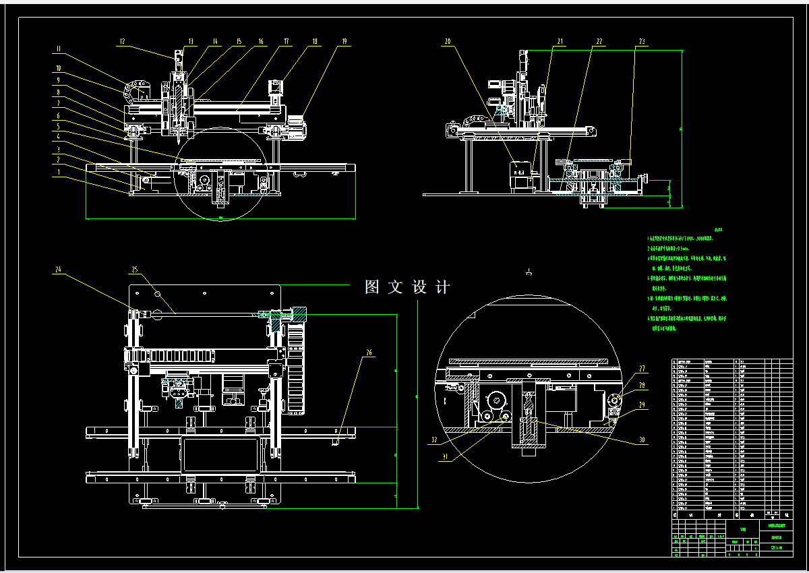The width and height of the screenshot is (809, 573).
Task: Select balloon label 17
Action: pos(287,41)
